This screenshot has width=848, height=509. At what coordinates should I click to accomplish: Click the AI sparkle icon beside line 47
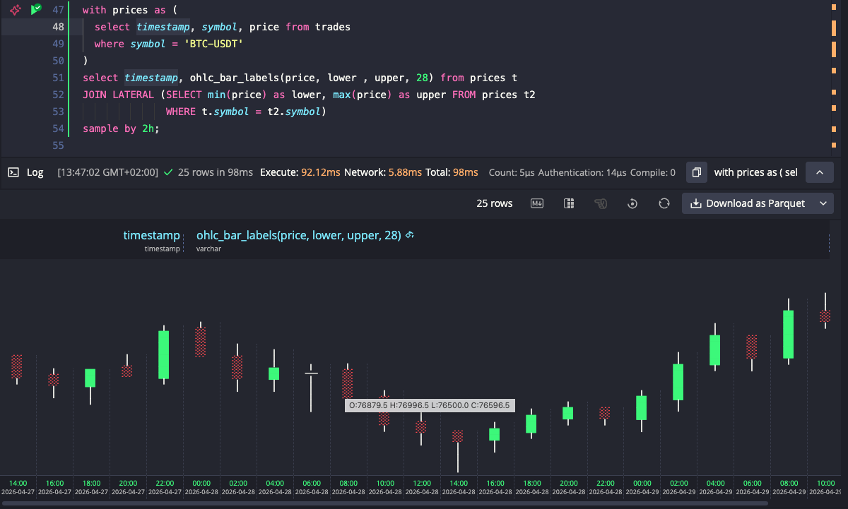[14, 10]
